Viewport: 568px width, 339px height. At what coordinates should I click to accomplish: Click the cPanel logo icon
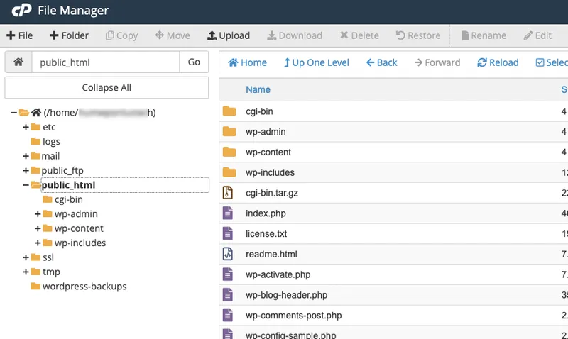click(21, 11)
